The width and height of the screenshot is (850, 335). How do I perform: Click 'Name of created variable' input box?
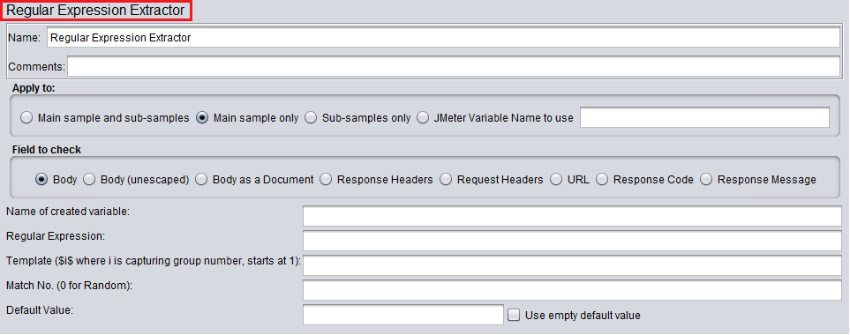(x=572, y=216)
